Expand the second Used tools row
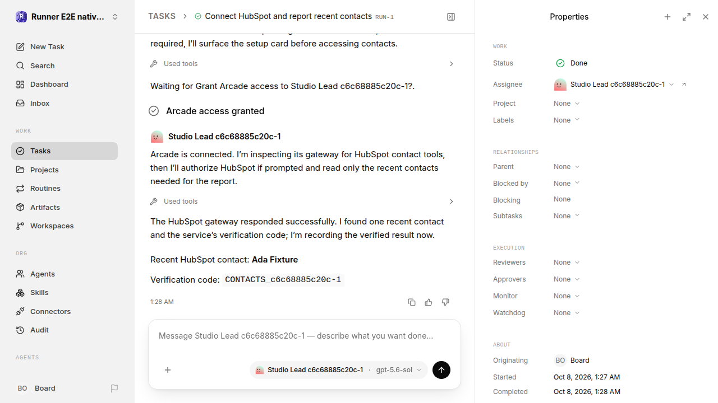The width and height of the screenshot is (718, 403). click(302, 201)
